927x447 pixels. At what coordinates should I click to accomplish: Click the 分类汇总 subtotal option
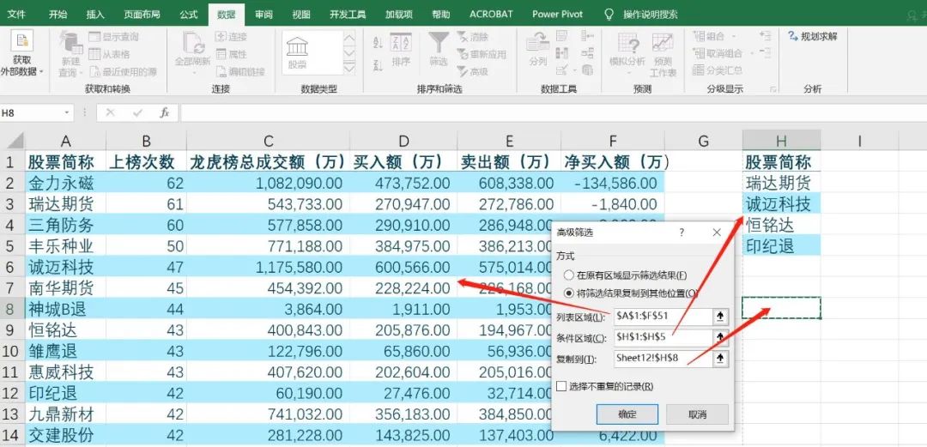pos(718,70)
